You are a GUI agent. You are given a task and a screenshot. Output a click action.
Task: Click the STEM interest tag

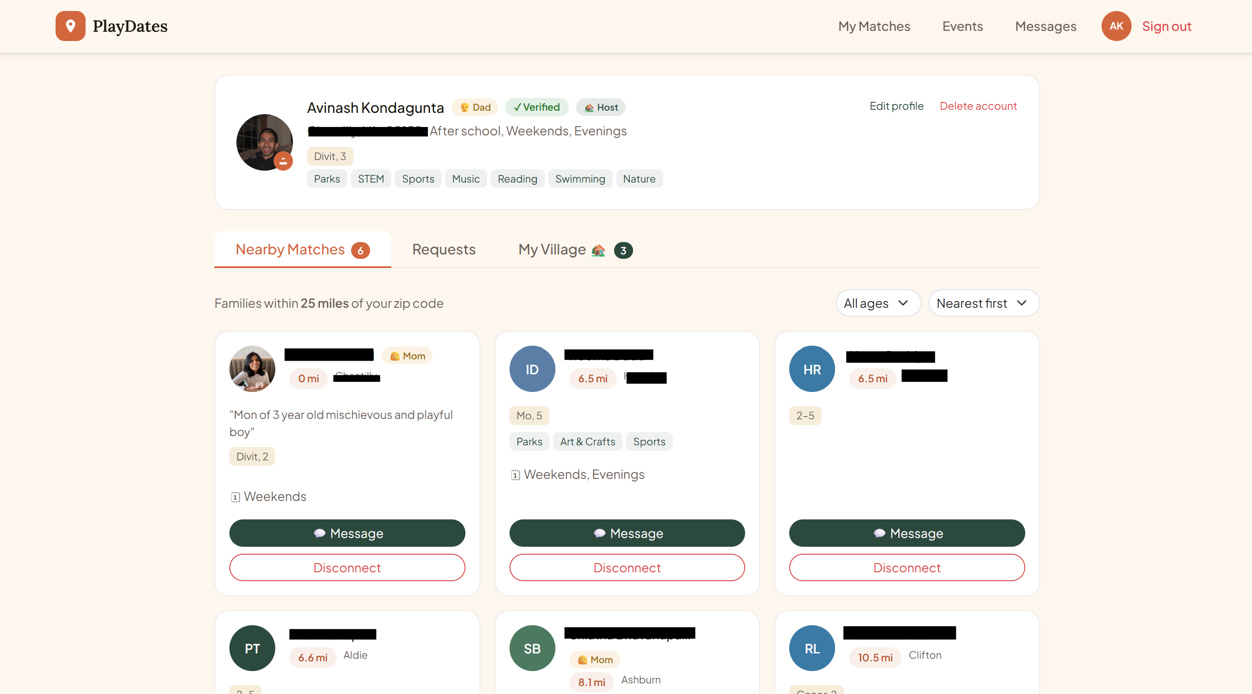pos(371,179)
